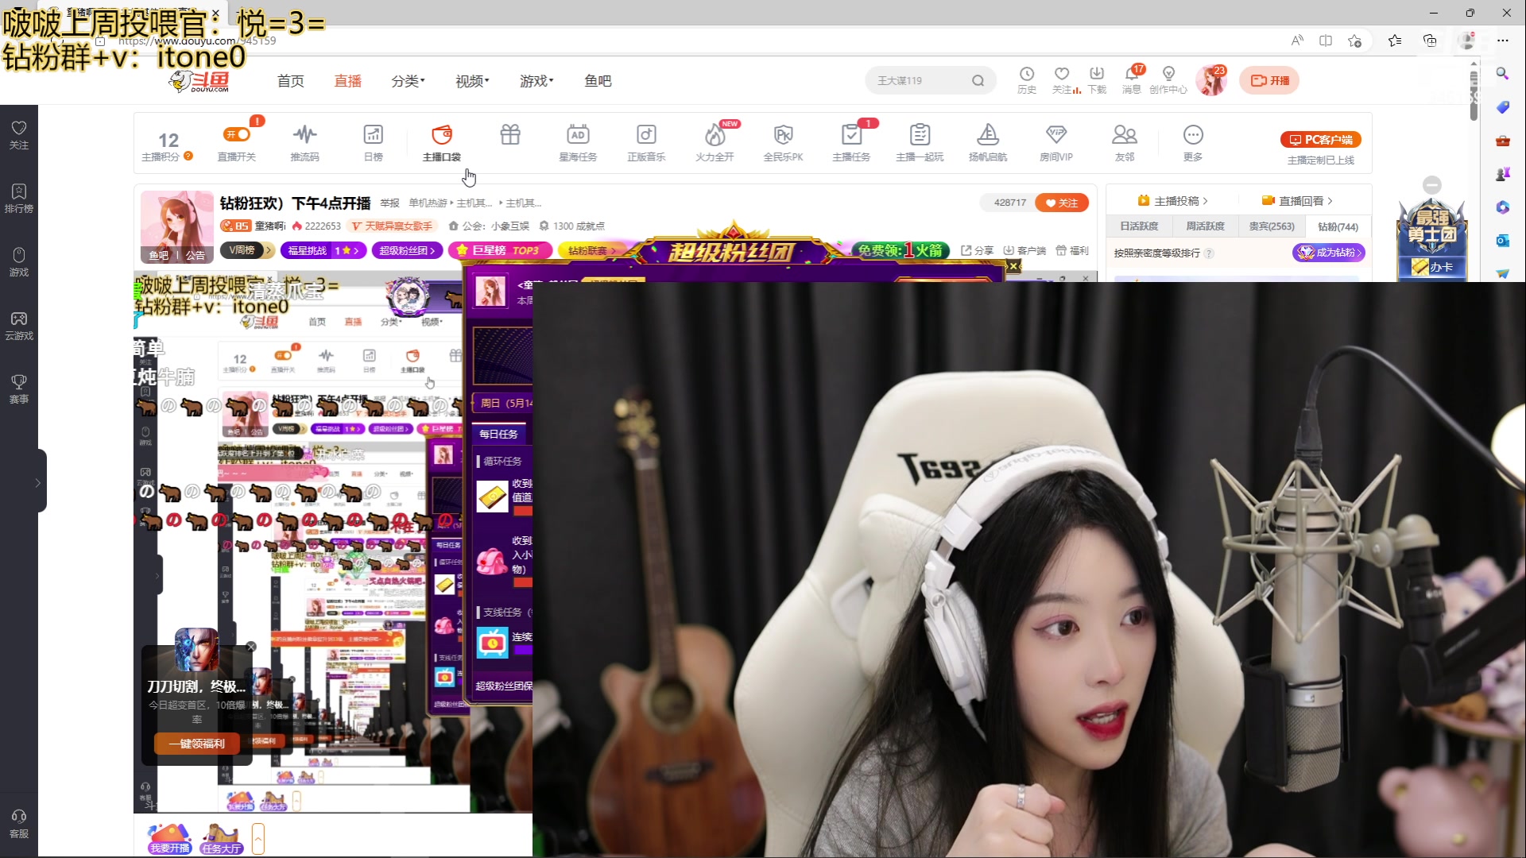1526x858 pixels.
Task: Open 主播投稿 link
Action: pyautogui.click(x=1172, y=201)
